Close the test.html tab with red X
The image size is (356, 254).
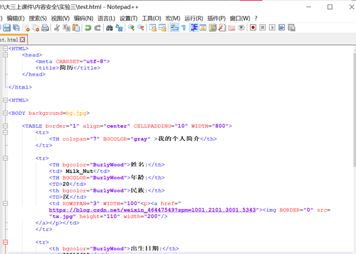[22, 40]
